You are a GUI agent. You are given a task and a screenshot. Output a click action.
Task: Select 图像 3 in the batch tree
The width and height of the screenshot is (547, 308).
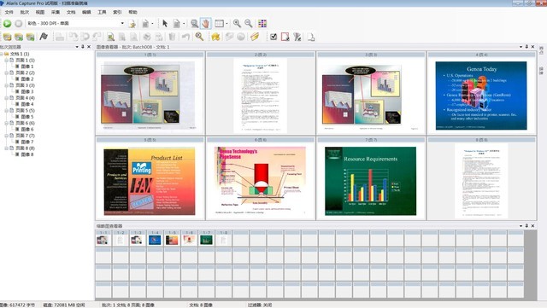27,91
